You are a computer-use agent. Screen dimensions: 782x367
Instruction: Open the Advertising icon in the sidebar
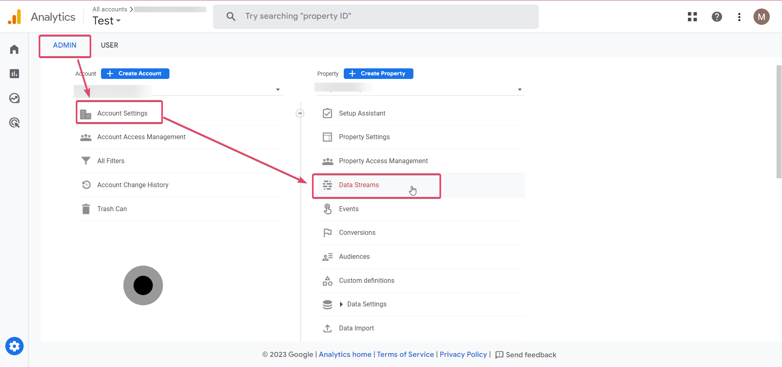tap(14, 122)
